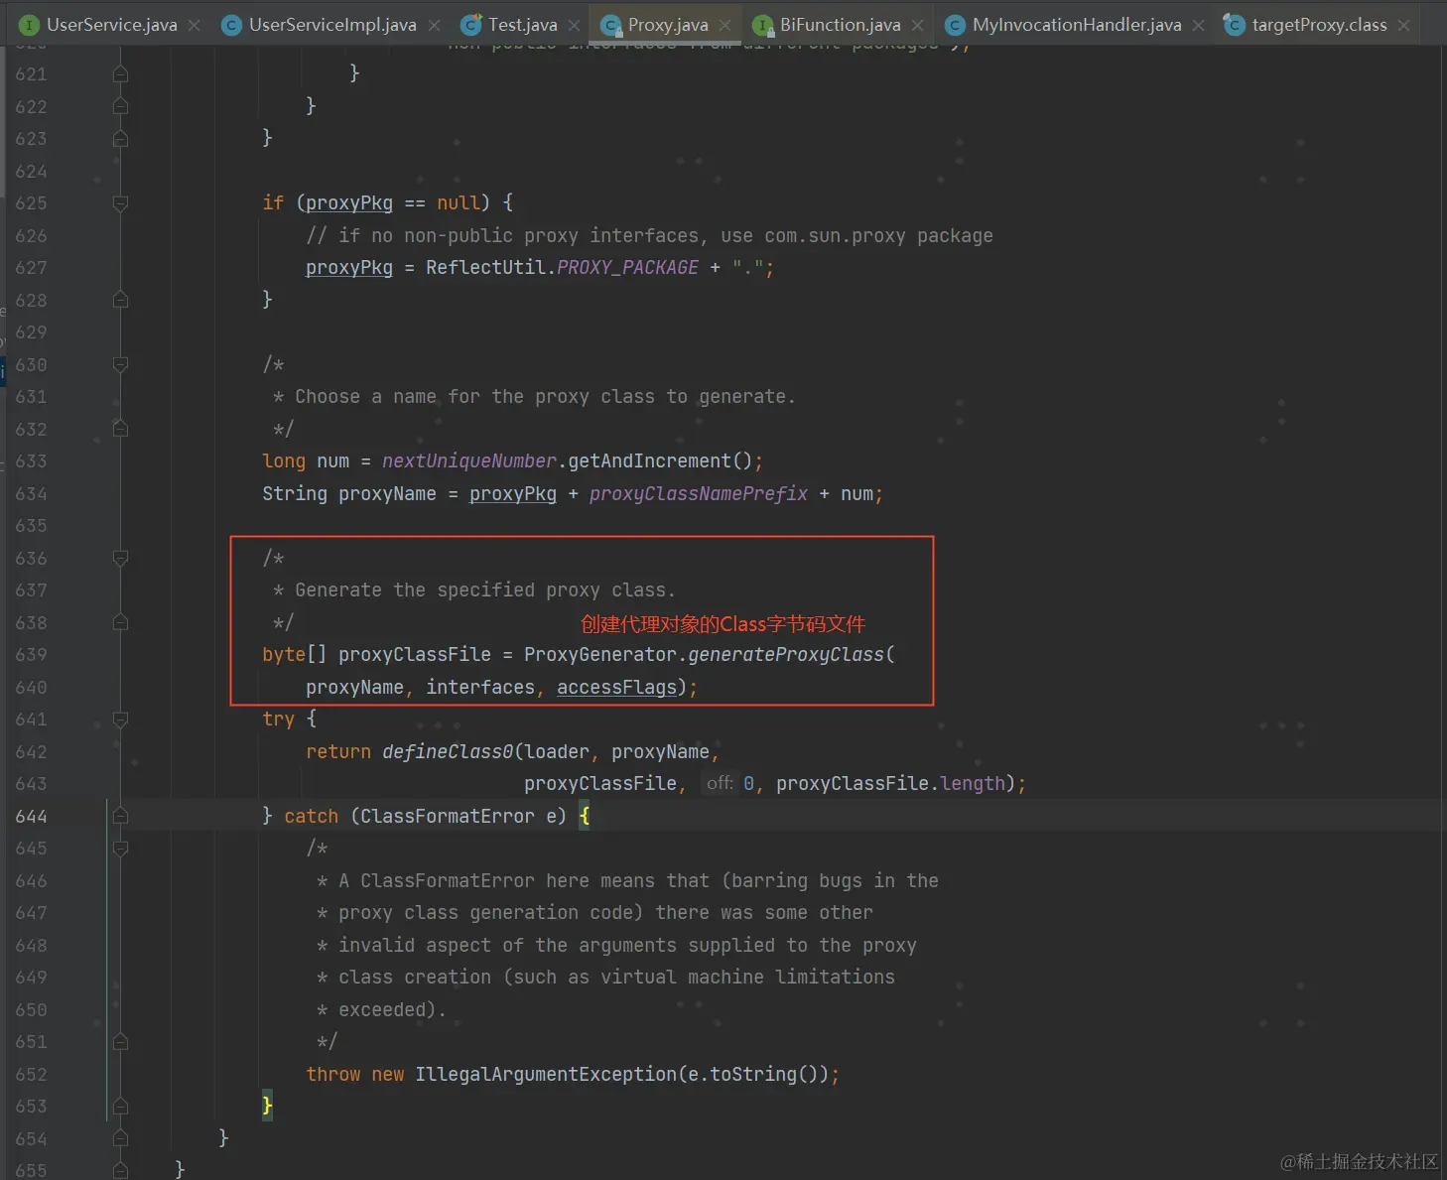
Task: Collapse the comment block starting at line 630
Action: (120, 365)
